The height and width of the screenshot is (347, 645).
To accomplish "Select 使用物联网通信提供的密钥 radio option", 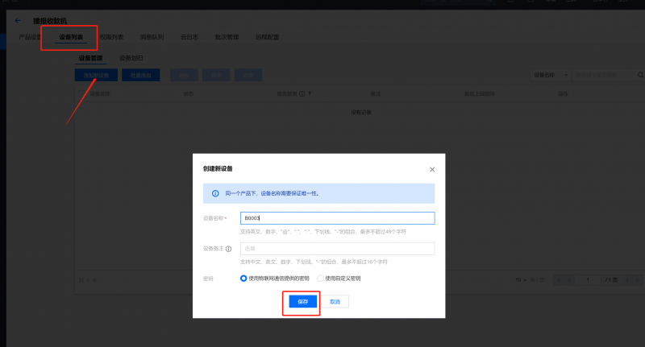I will [244, 279].
